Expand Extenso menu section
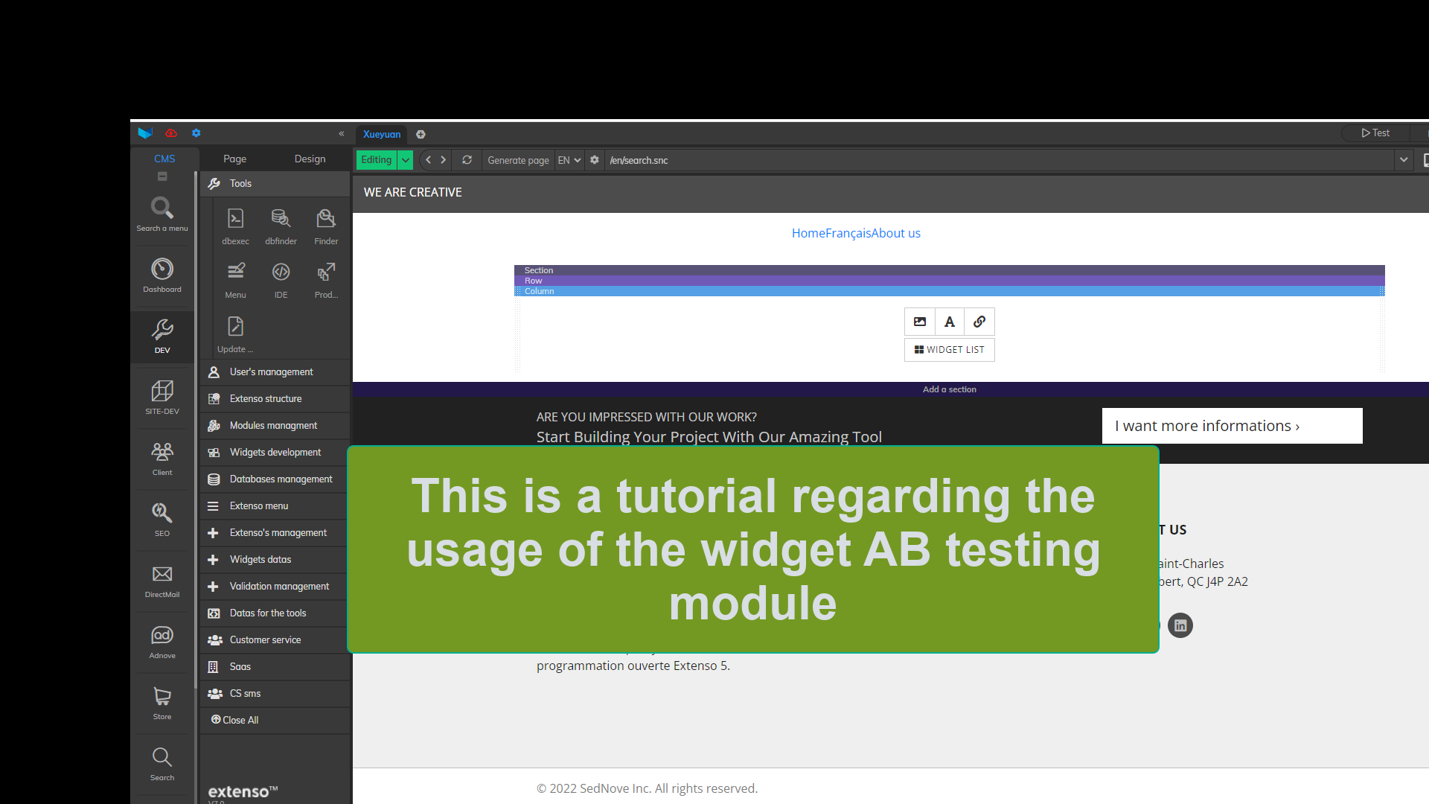Viewport: 1429px width, 804px height. click(x=275, y=506)
